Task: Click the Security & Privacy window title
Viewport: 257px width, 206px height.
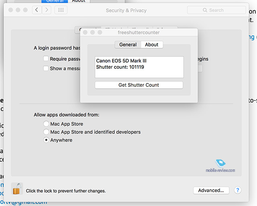Action: click(x=126, y=10)
